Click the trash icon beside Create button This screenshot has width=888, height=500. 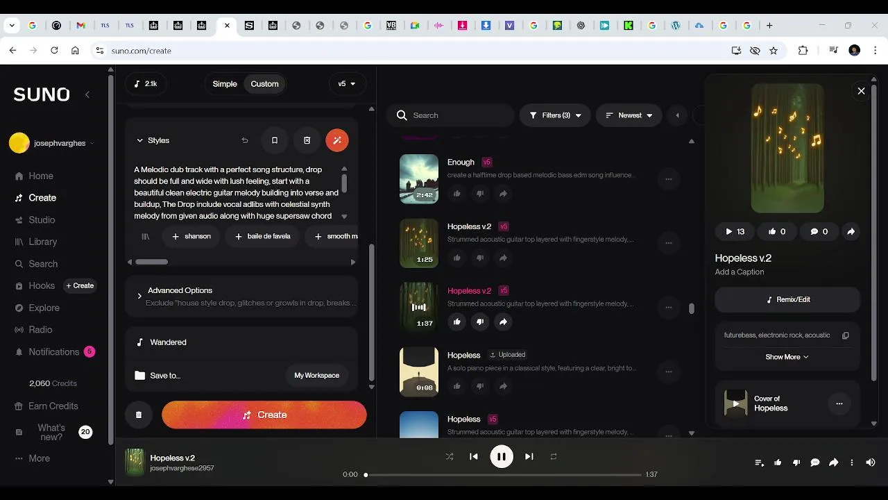[139, 415]
